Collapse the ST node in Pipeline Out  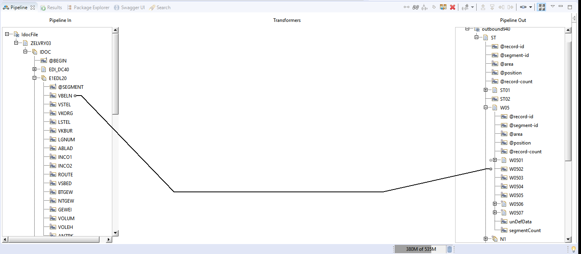[476, 37]
